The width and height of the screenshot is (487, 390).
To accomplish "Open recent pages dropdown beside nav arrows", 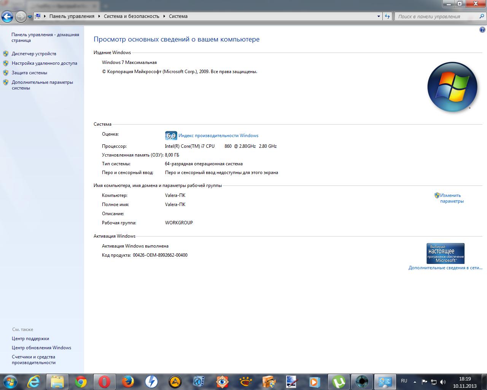I will click(x=30, y=17).
